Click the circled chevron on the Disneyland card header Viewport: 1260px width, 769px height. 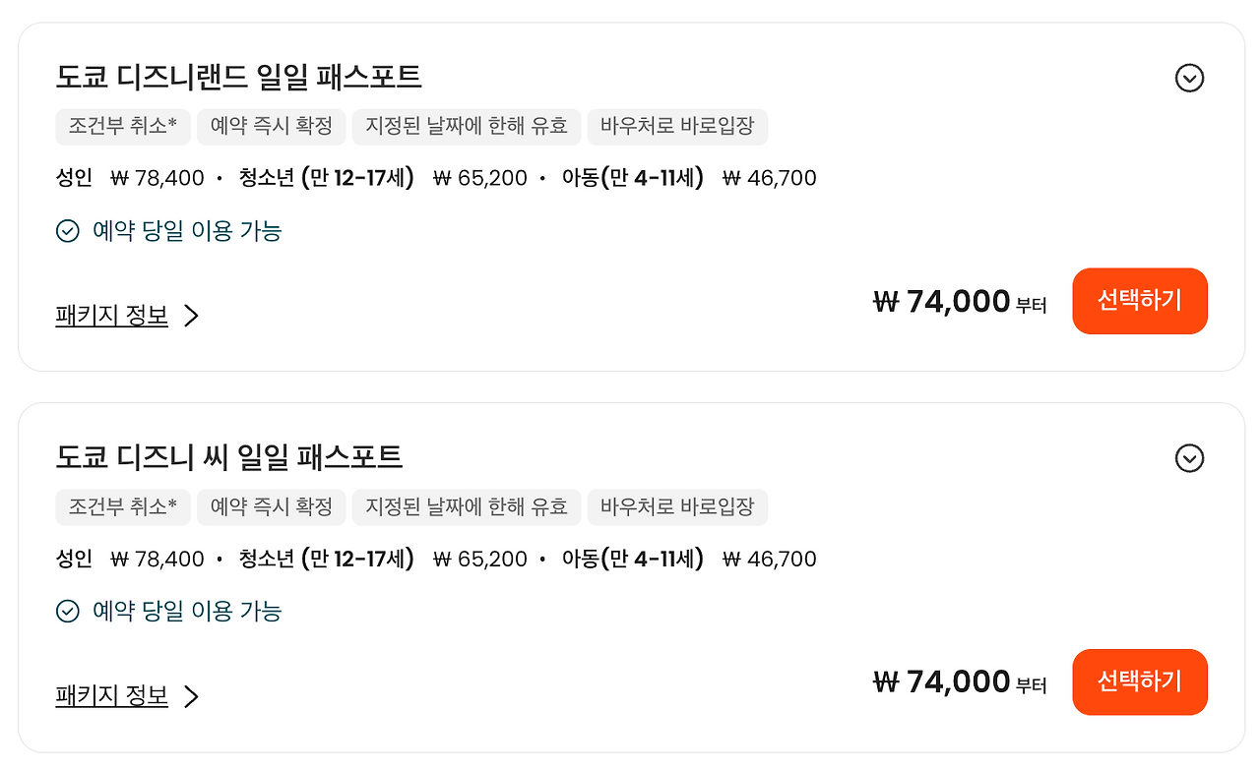[x=1189, y=79]
